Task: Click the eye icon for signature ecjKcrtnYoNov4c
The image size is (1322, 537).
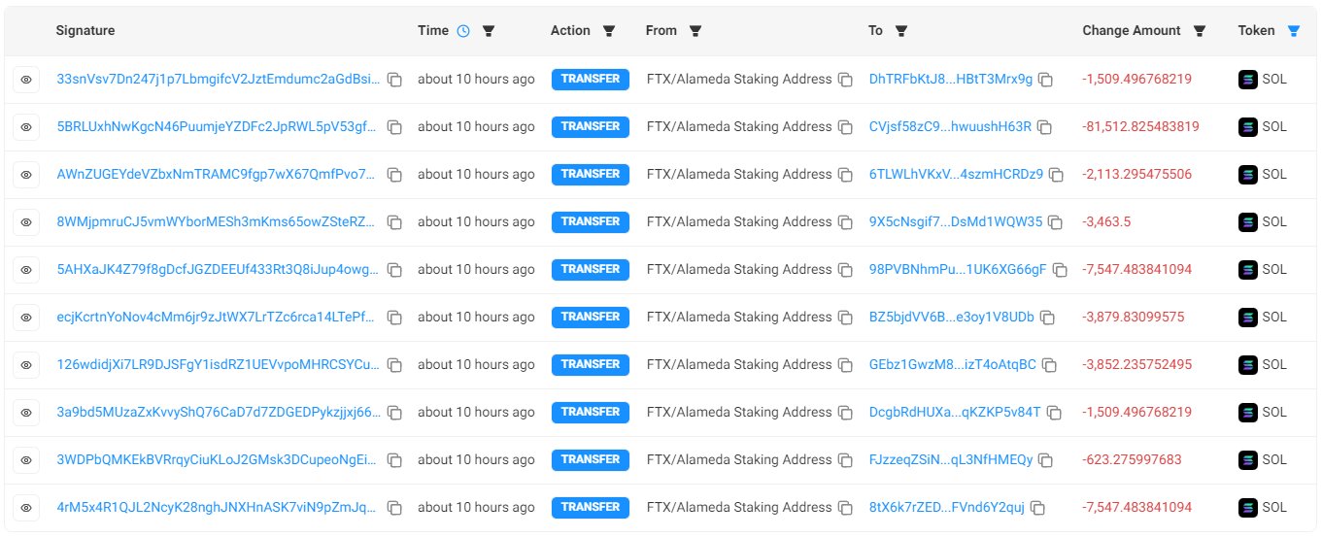Action: point(26,318)
